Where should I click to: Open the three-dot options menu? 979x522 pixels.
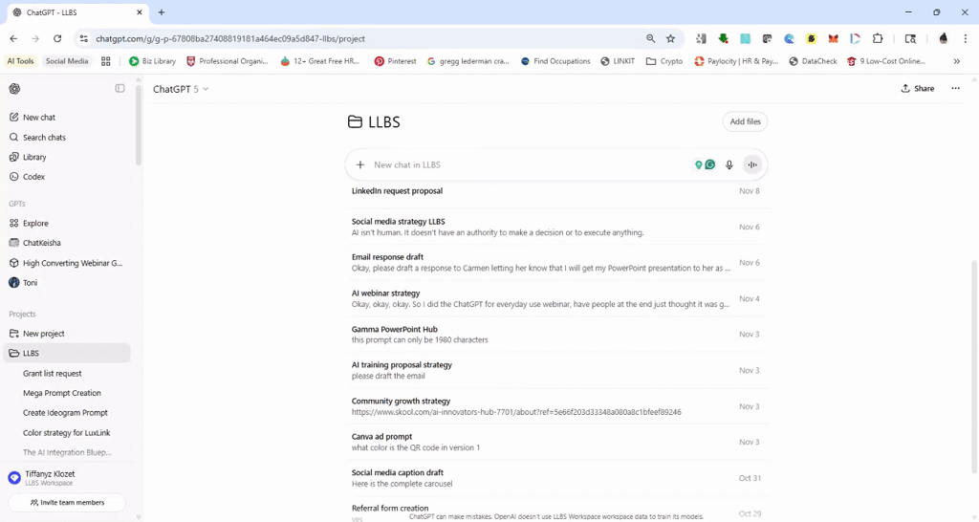[x=955, y=89]
